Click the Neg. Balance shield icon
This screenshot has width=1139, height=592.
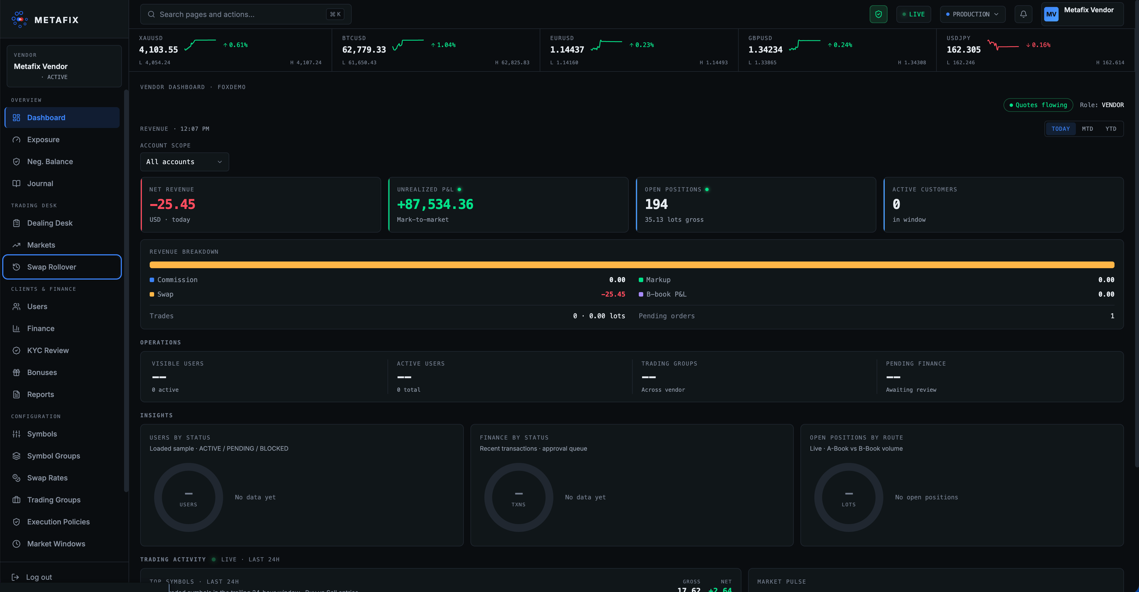click(x=16, y=162)
